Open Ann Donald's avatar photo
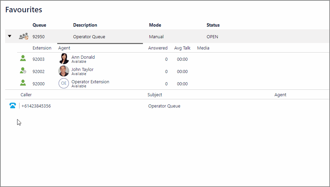 point(64,59)
